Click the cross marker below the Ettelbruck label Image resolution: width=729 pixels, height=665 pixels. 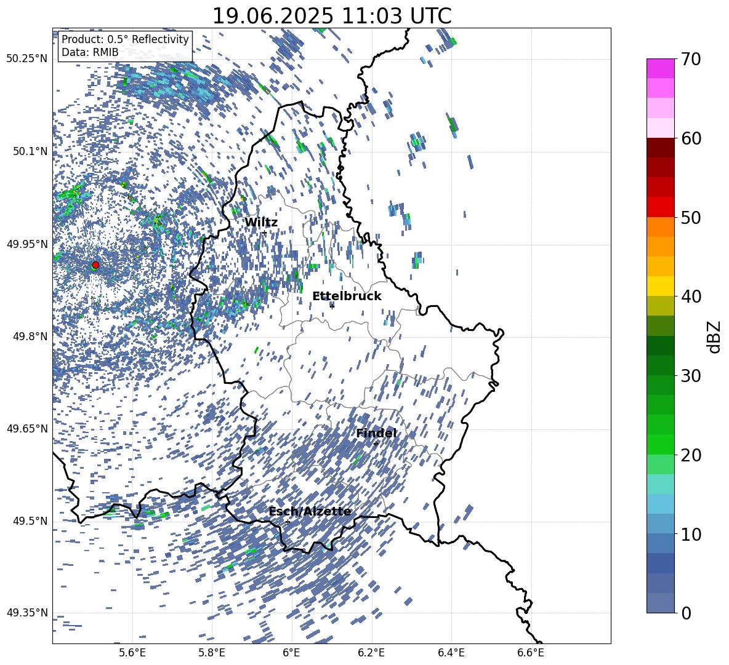pyautogui.click(x=332, y=306)
